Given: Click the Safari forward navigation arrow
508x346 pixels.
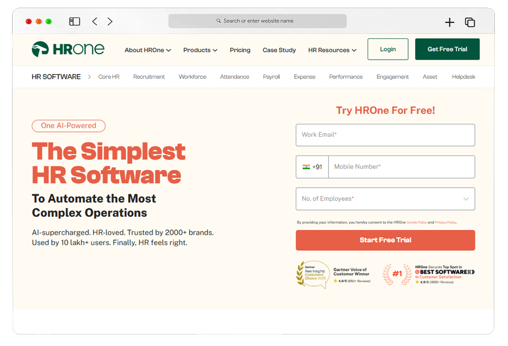Looking at the screenshot, I should pos(109,21).
